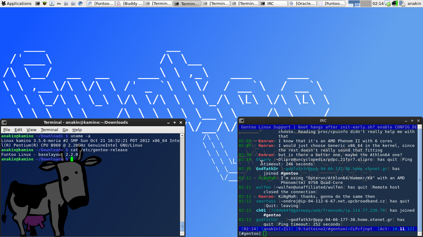Open the View menu in the terminal
Image resolution: width=423 pixels, height=237 pixels.
[31, 130]
